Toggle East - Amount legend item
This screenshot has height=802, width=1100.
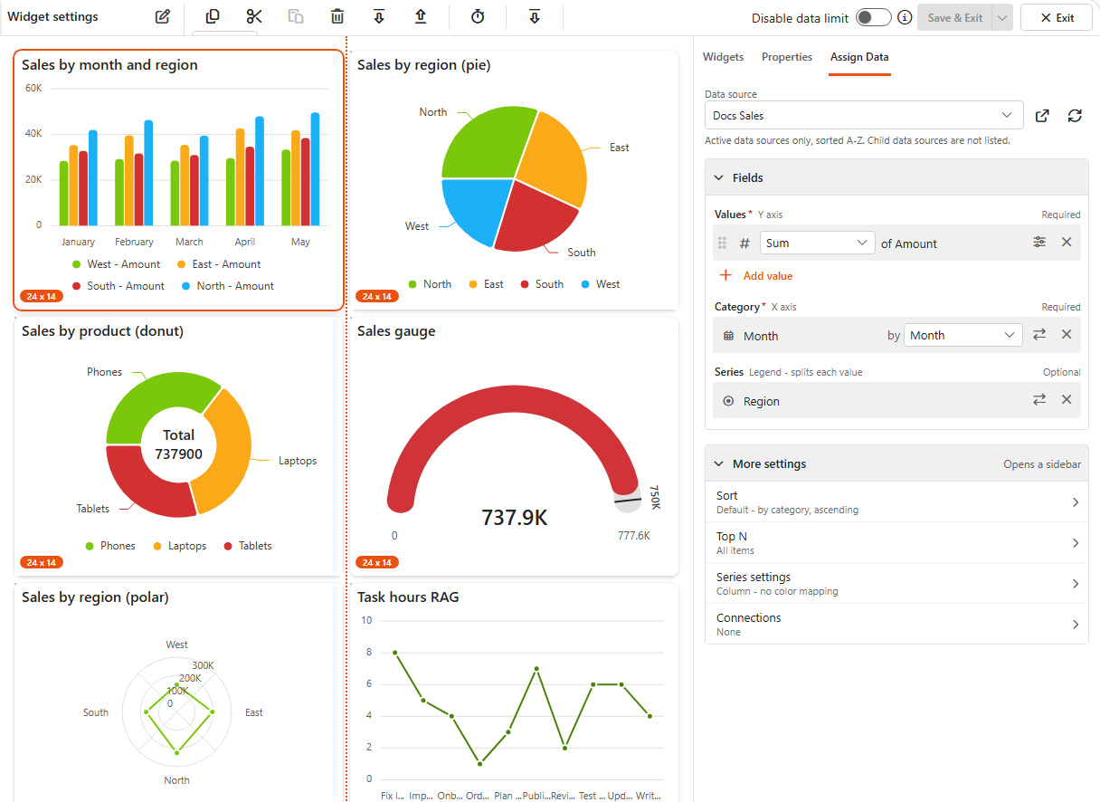[218, 264]
